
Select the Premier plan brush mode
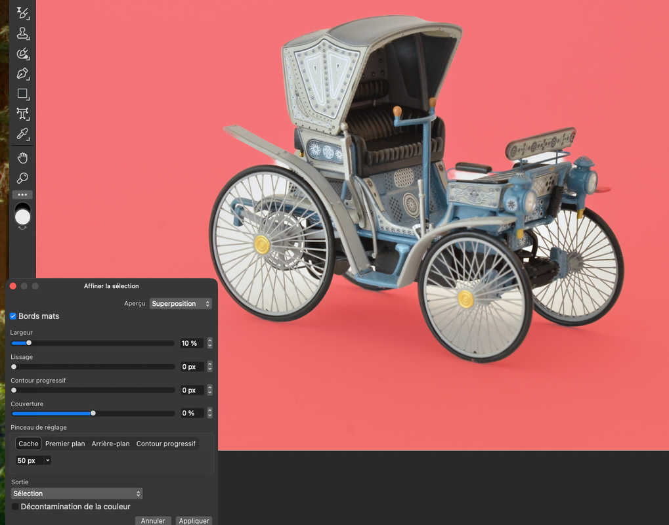65,444
